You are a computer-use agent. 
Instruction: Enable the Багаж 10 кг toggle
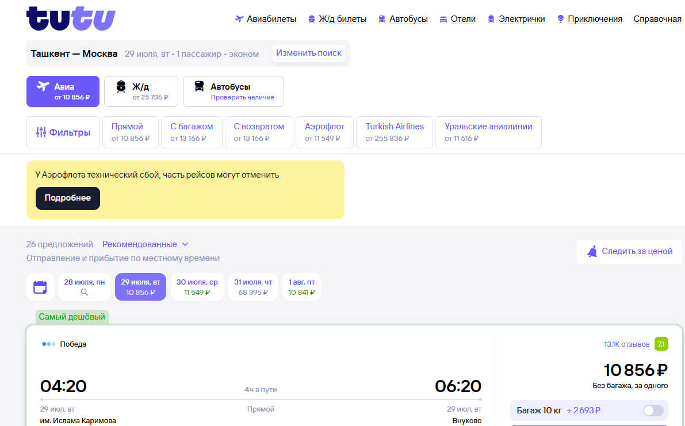653,410
